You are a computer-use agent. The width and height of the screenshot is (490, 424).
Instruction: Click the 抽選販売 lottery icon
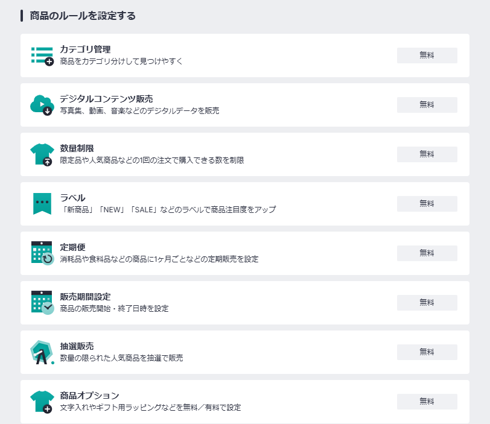pyautogui.click(x=42, y=352)
